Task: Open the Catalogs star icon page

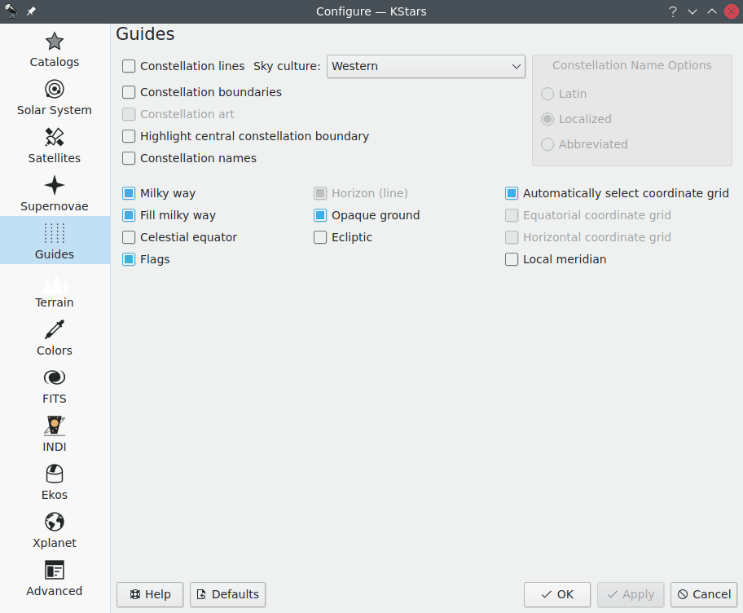Action: pyautogui.click(x=55, y=42)
